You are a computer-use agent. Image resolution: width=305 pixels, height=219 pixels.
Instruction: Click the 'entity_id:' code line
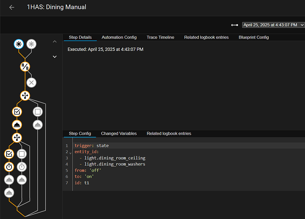pyautogui.click(x=87, y=152)
